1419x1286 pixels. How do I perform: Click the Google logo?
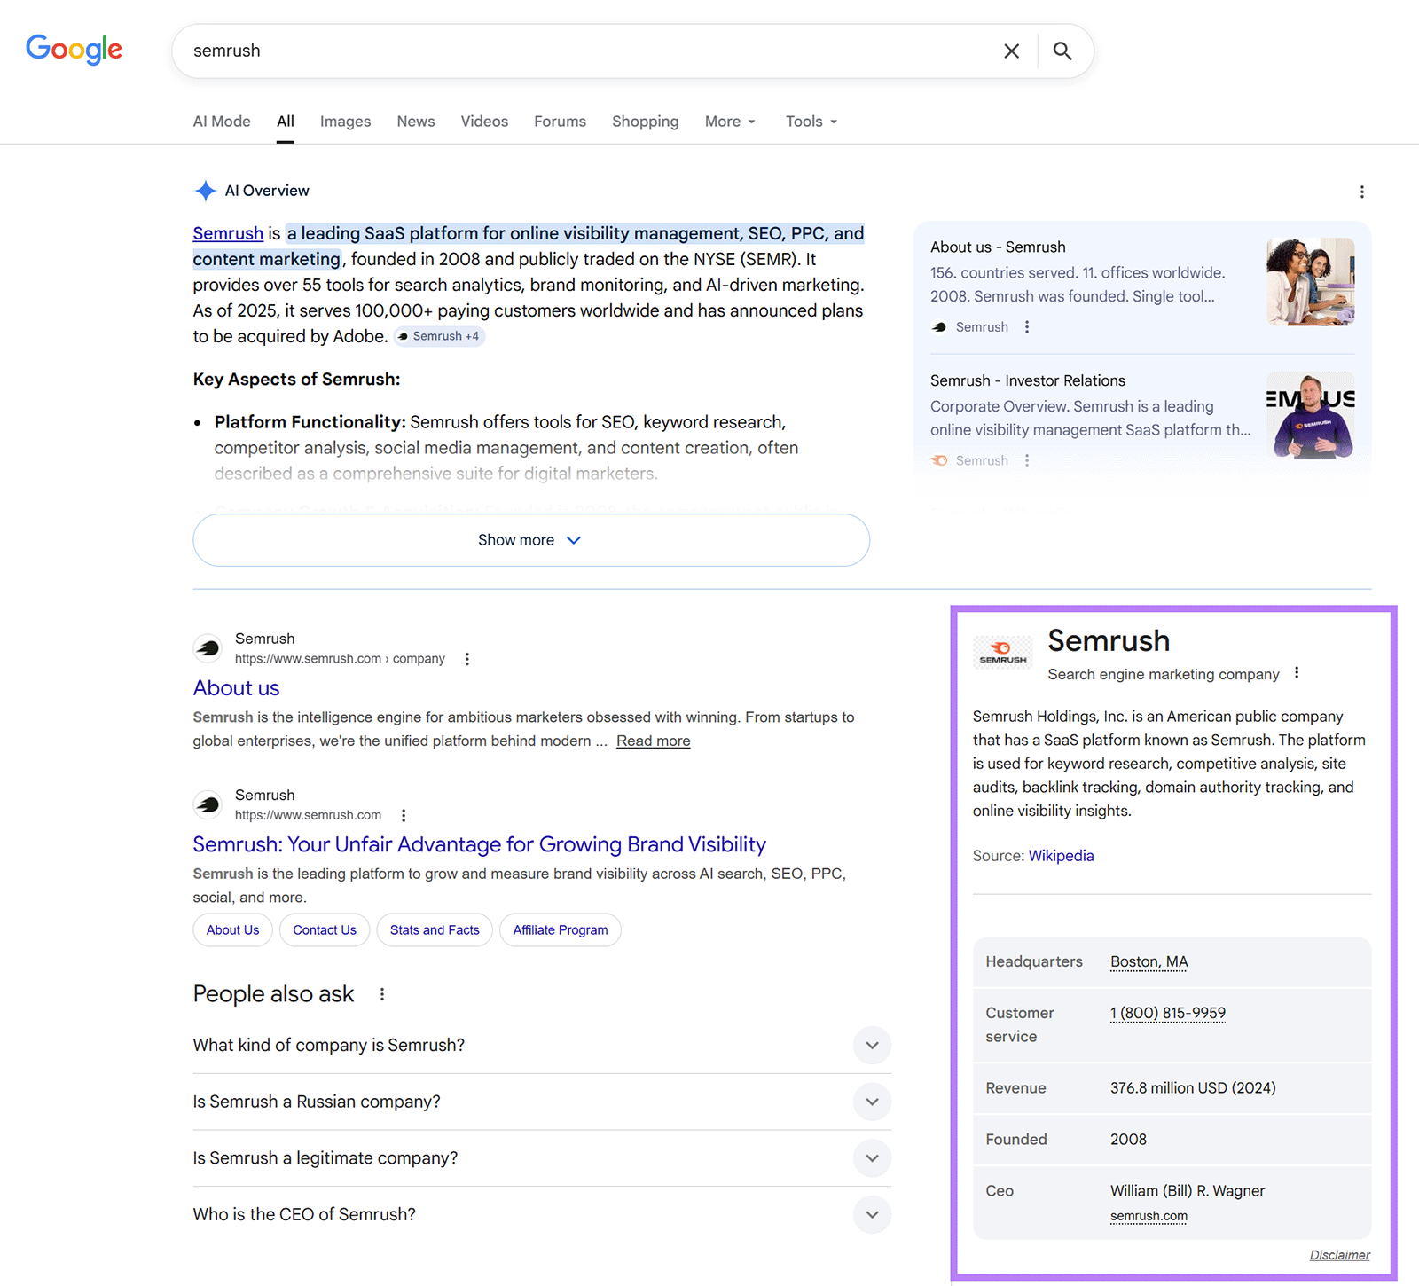coord(74,50)
